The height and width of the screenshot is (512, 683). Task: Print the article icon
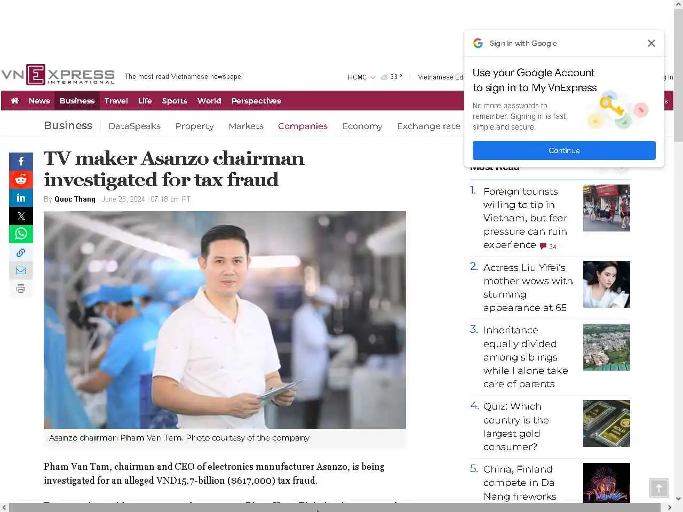pos(21,289)
